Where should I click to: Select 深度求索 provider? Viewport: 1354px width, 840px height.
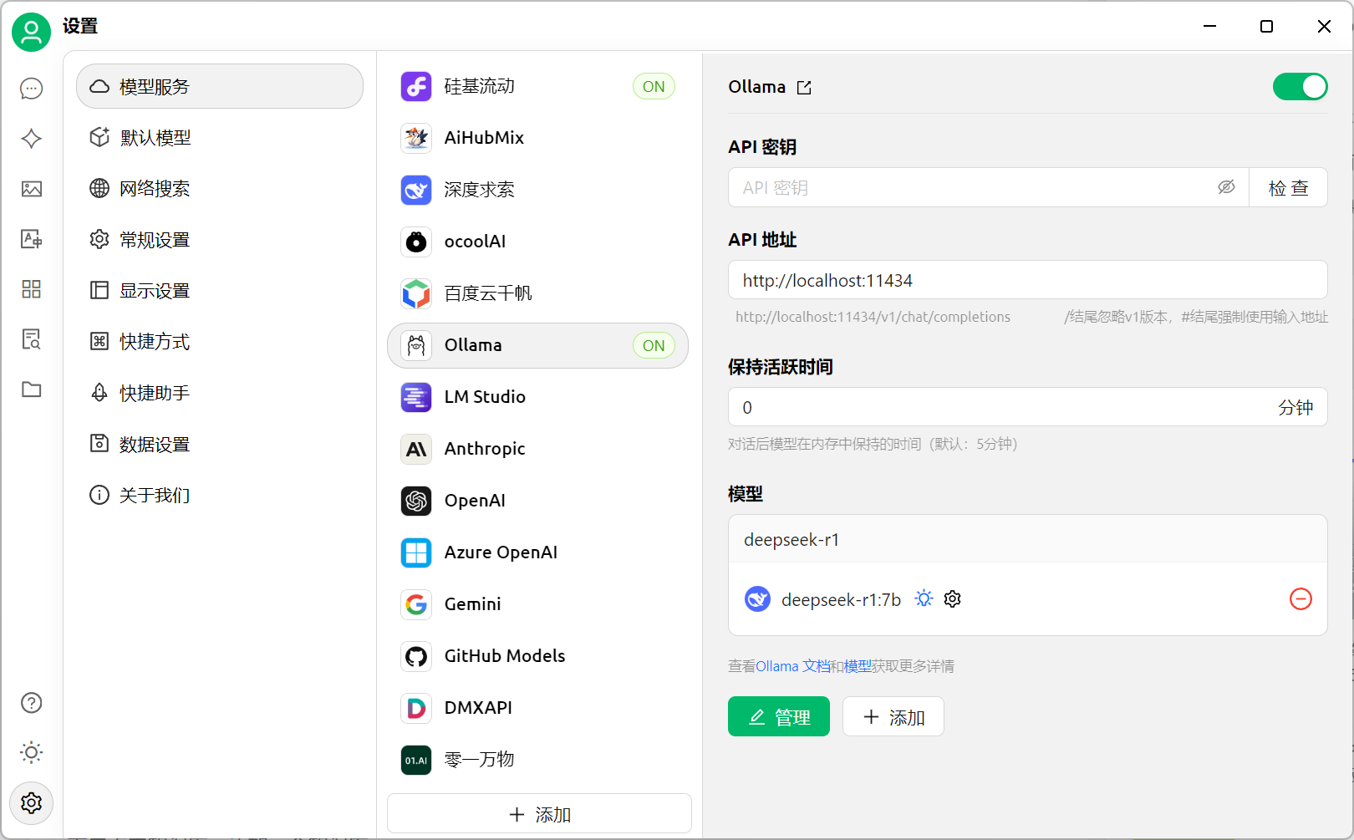pyautogui.click(x=537, y=190)
